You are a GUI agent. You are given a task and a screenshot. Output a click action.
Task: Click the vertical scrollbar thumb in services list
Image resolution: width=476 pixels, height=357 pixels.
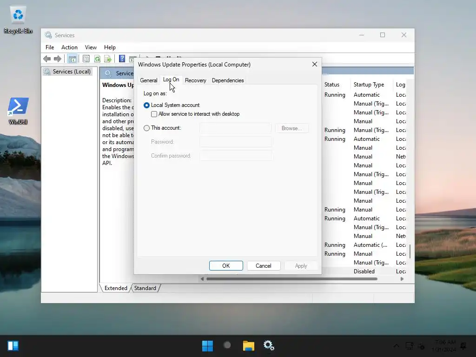[x=410, y=251]
